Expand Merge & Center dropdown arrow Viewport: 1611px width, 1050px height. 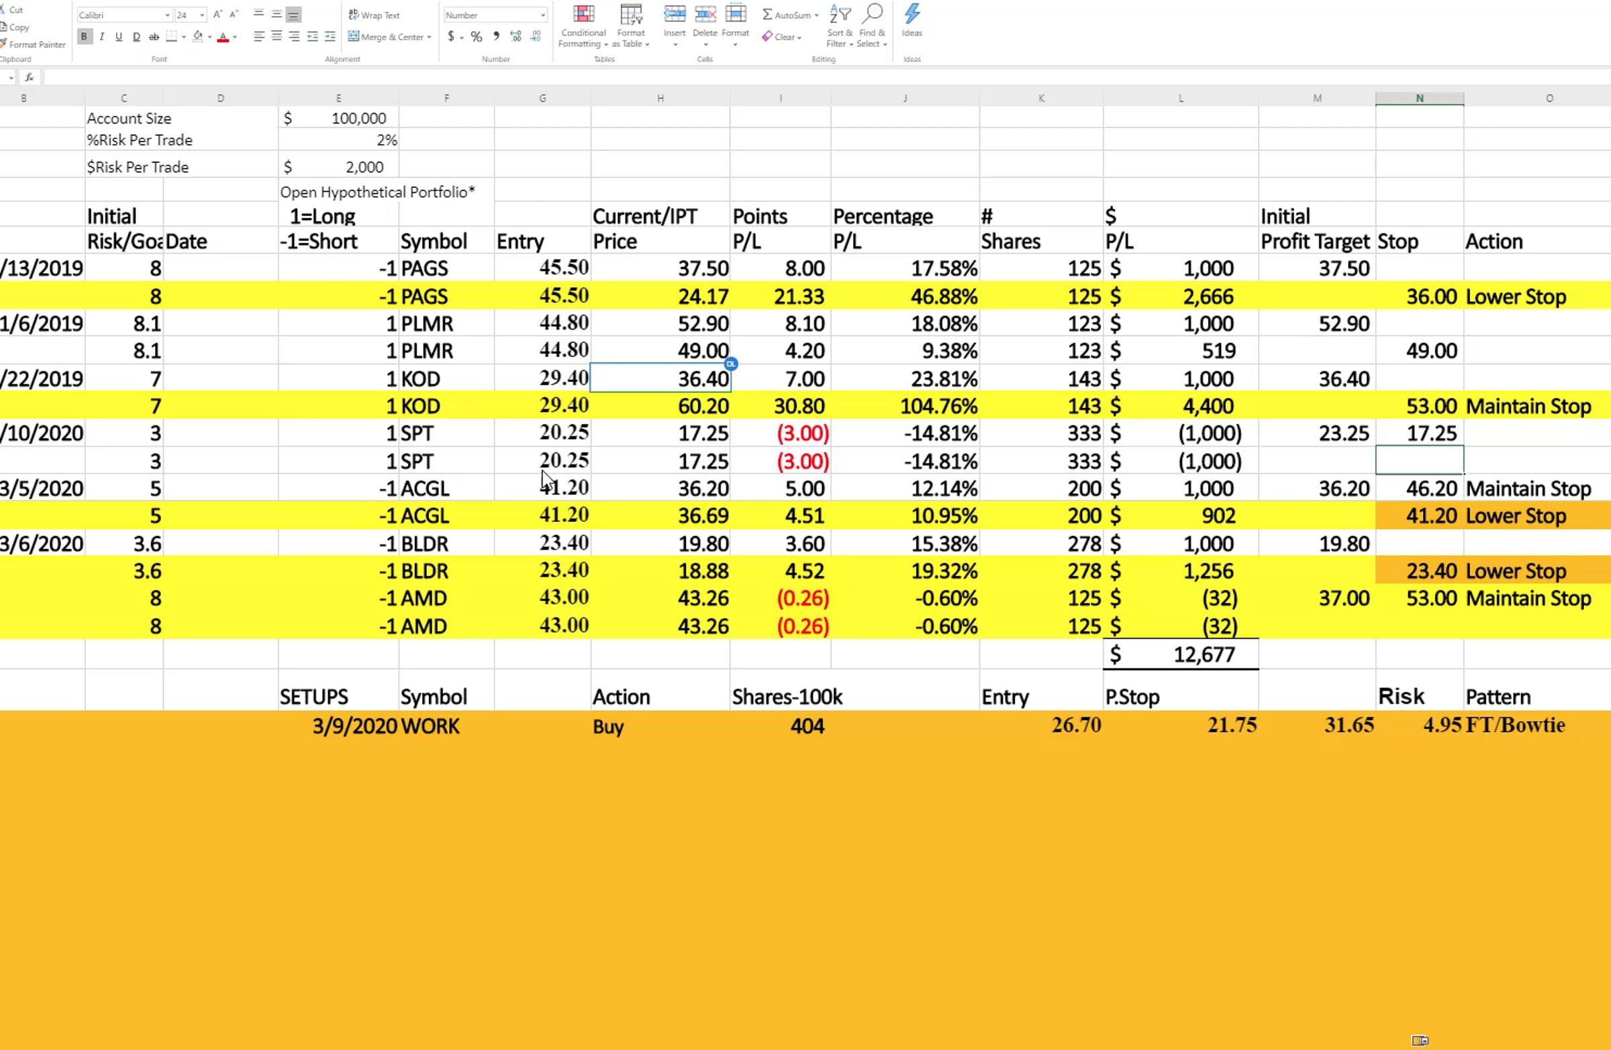click(x=429, y=37)
